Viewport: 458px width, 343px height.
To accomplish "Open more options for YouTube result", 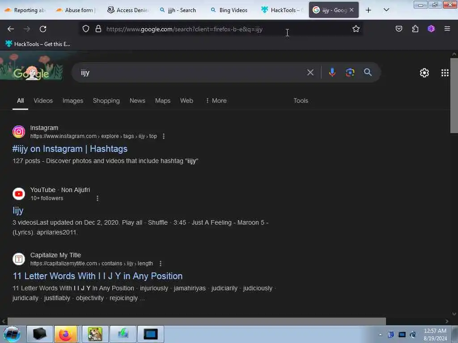I will click(x=97, y=198).
